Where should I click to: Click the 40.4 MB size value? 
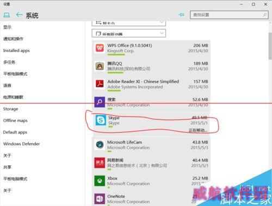pos(200,160)
